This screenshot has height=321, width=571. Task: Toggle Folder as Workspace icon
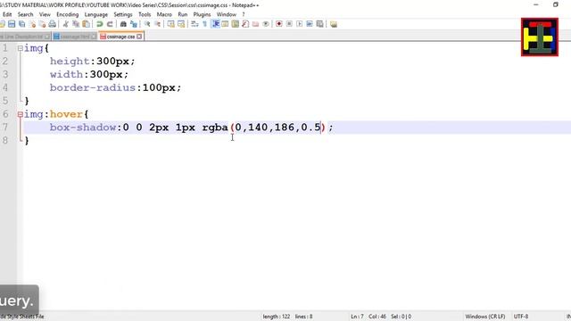[x=256, y=24]
